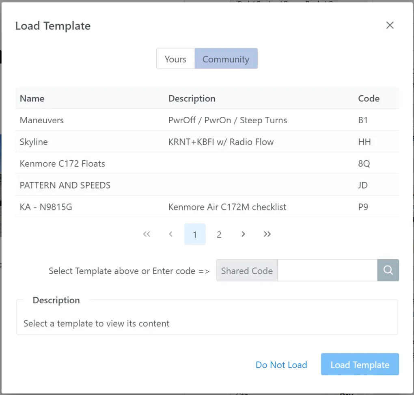Screen dimensions: 414x395
Task: Select the KA - N9815G template
Action: click(46, 207)
